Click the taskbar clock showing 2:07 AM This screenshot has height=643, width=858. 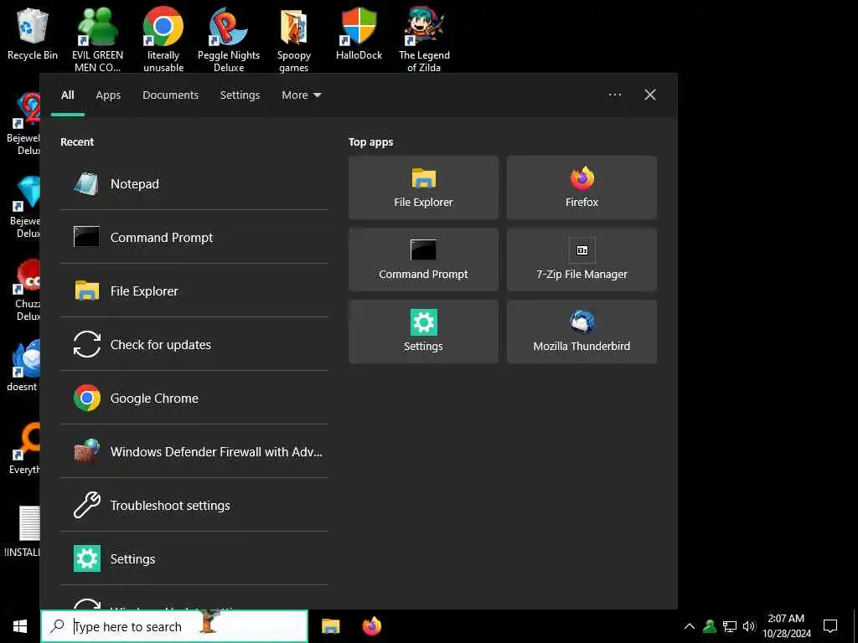point(786,626)
